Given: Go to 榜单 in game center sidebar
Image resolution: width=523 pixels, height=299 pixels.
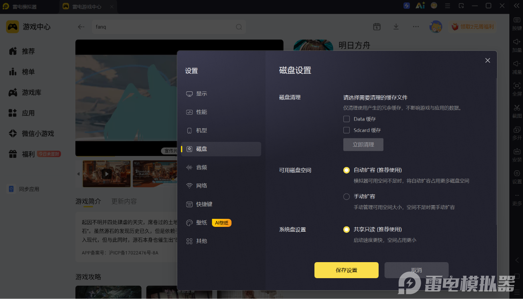Looking at the screenshot, I should click(22, 72).
